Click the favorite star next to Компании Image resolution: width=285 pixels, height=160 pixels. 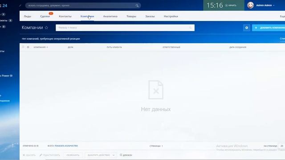(46, 28)
